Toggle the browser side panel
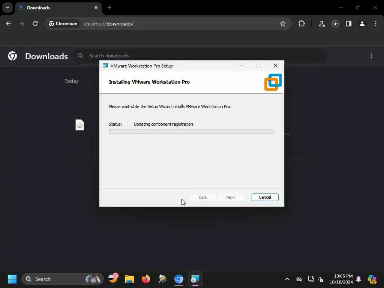 349,24
